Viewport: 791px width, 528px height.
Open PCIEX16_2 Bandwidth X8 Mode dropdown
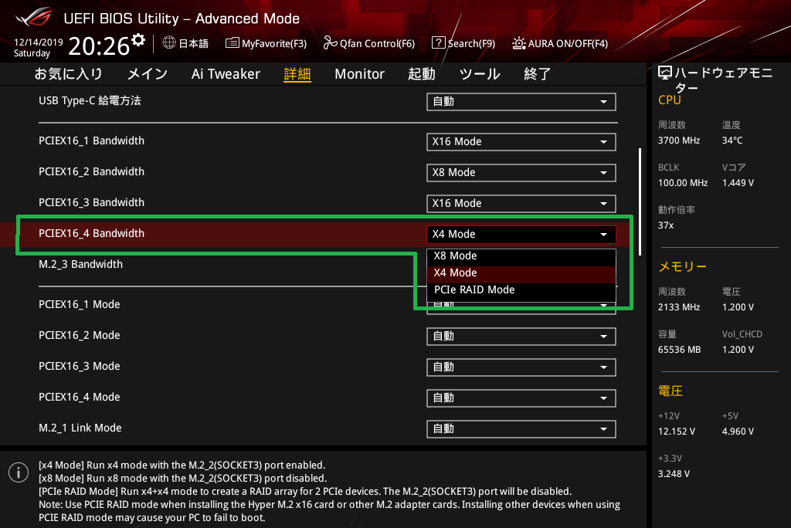[521, 172]
